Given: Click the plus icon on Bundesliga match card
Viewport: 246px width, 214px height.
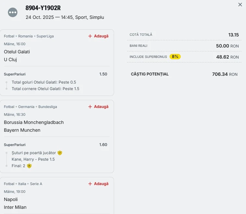Looking at the screenshot, I should [x=90, y=107].
